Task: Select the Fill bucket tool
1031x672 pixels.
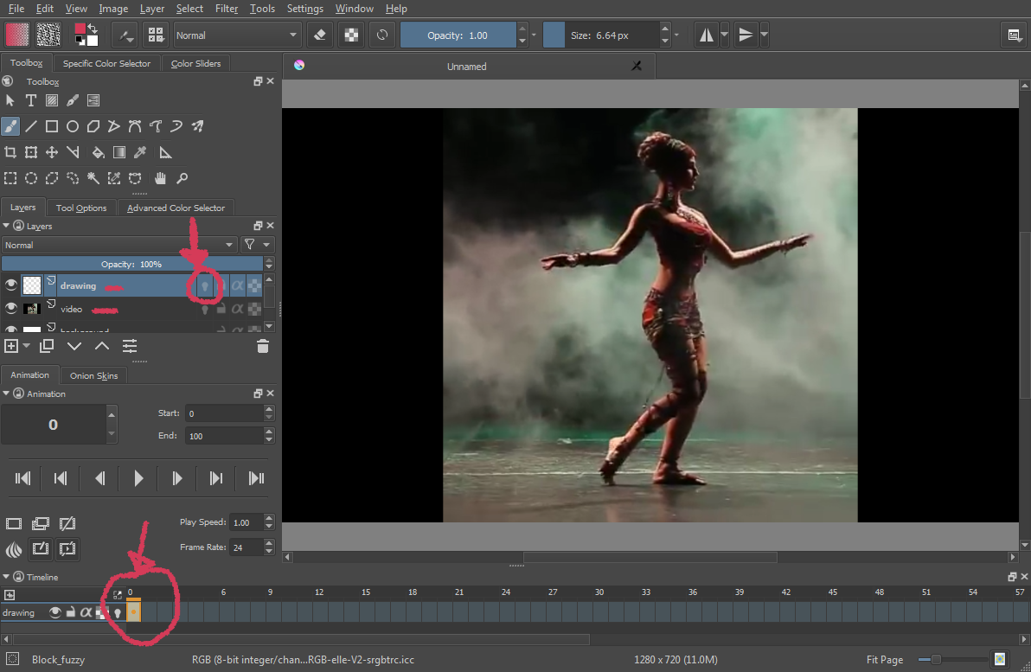Action: (98, 152)
